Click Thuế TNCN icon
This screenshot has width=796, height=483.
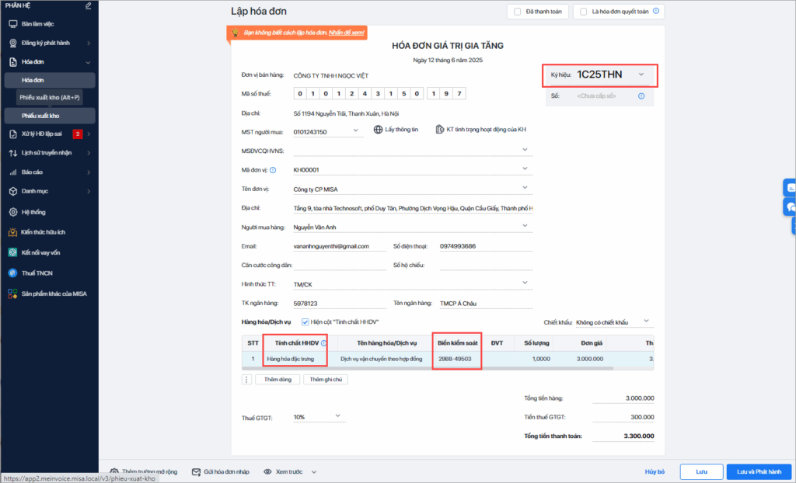(12, 273)
